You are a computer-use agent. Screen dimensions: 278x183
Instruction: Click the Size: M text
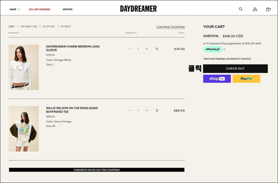(51, 126)
